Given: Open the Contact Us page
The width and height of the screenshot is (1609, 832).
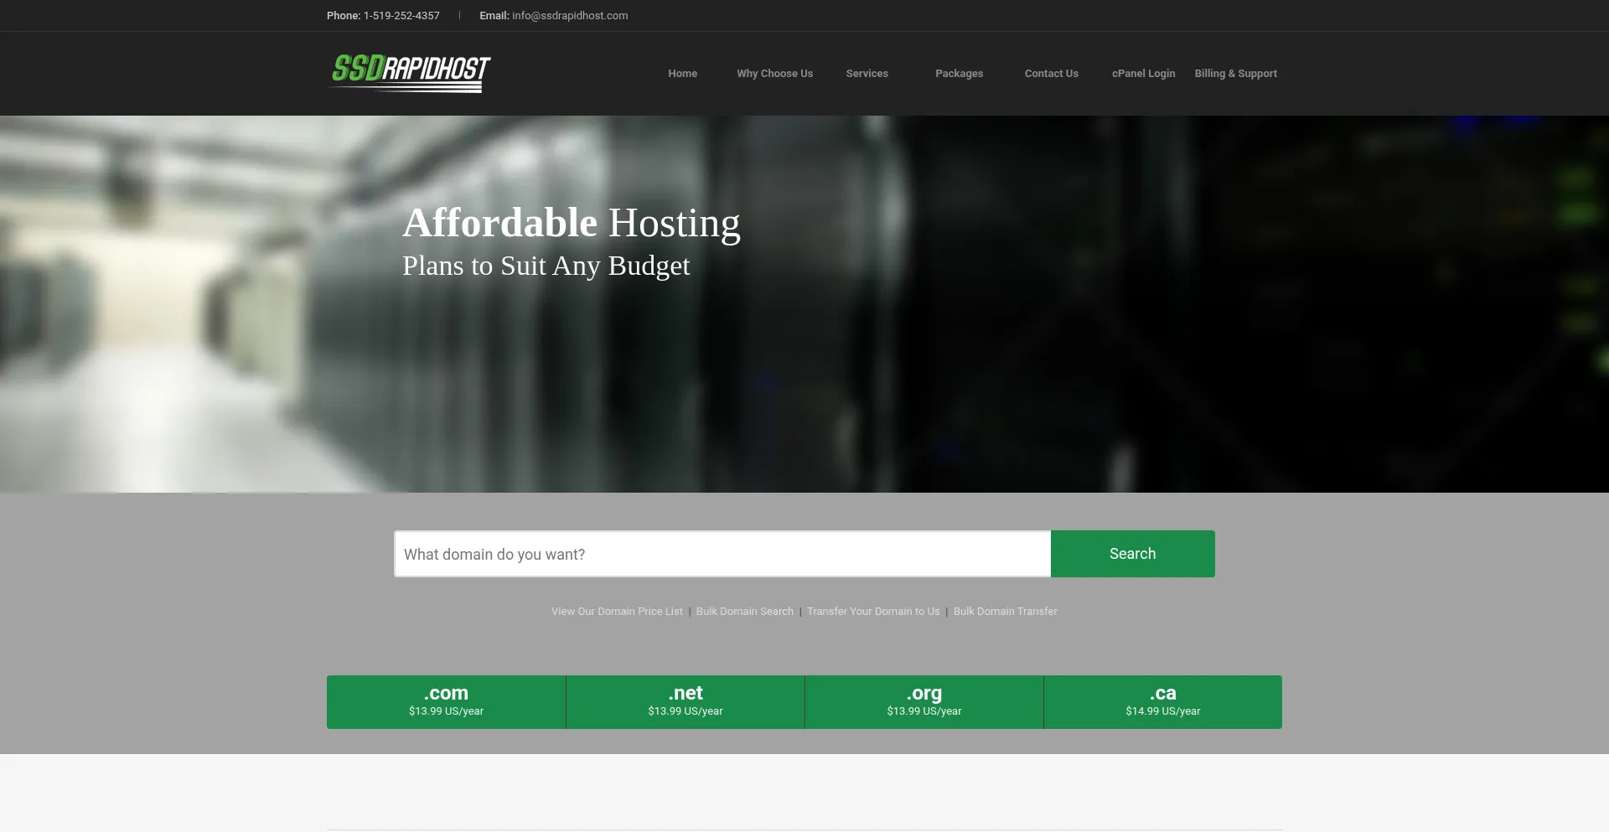Looking at the screenshot, I should click(1051, 73).
